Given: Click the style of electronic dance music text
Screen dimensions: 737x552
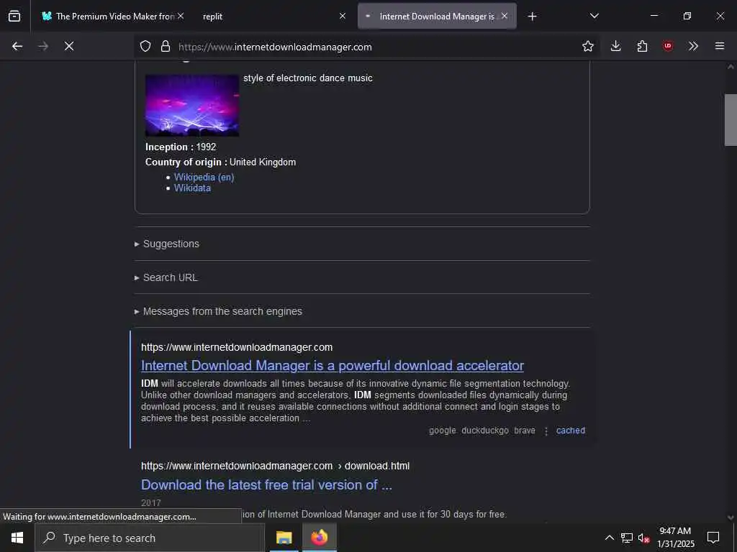Looking at the screenshot, I should [308, 78].
